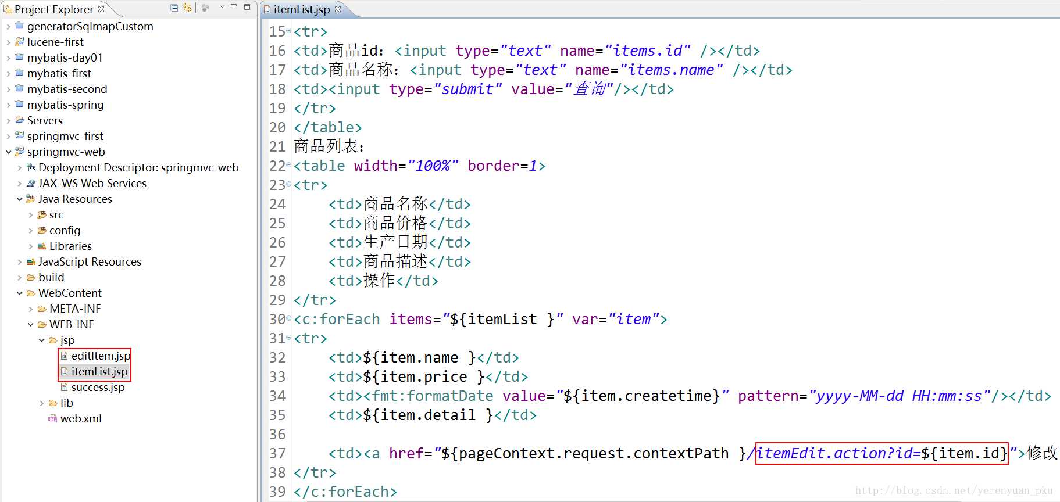
Task: Click itemEdit.action?id= in line 37
Action: coord(838,453)
